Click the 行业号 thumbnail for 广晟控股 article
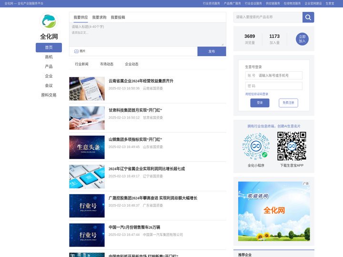This screenshot has width=343, height=257. [87, 206]
